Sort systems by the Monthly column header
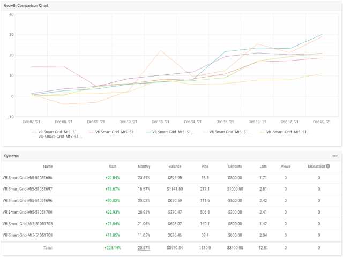 coord(143,167)
